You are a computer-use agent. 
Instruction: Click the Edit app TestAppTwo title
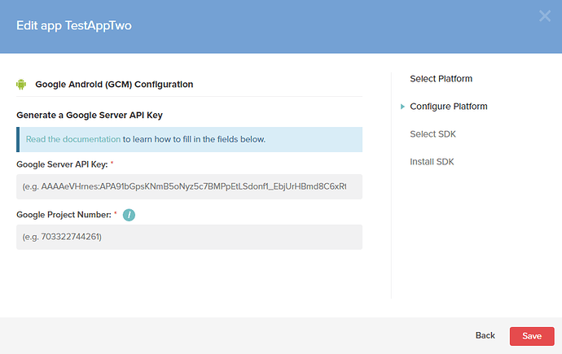(74, 26)
